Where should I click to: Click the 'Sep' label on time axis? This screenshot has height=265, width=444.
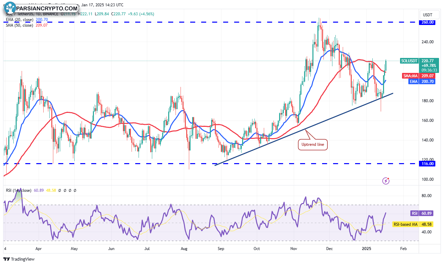point(221,249)
